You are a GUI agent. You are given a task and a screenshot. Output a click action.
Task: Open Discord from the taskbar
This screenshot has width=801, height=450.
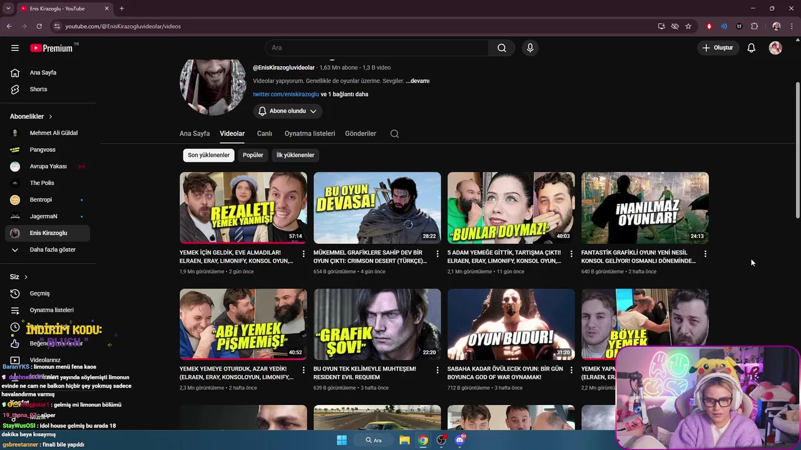(460, 440)
